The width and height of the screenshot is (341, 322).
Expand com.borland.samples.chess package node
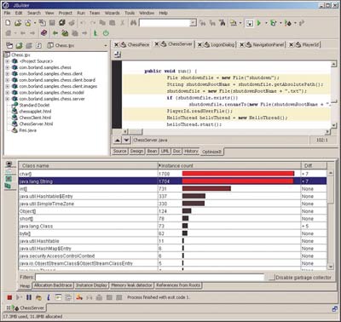pos(8,67)
